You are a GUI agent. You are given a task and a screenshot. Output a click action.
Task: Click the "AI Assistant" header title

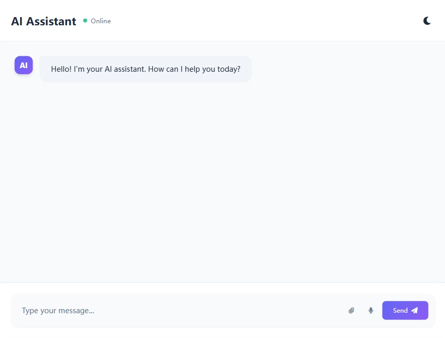pyautogui.click(x=44, y=21)
